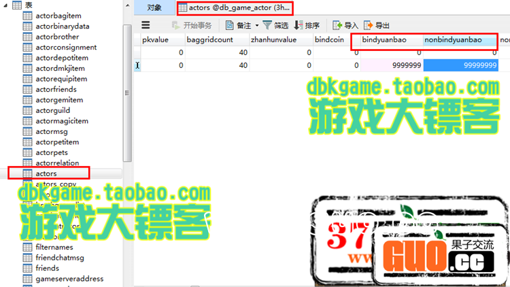Click the 排序 sort button
The image size is (510, 287).
click(x=307, y=25)
